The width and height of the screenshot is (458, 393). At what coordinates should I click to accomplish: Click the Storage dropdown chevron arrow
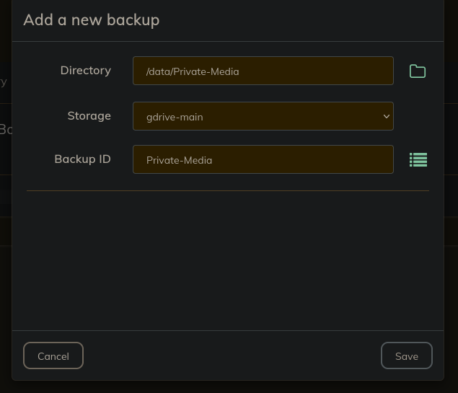point(386,116)
